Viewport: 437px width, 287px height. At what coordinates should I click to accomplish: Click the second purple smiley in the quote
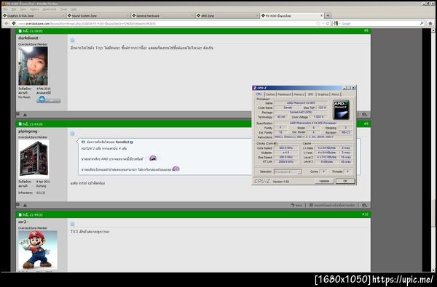point(176,169)
